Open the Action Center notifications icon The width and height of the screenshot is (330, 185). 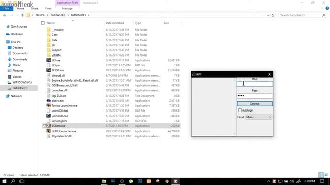pos(322,181)
